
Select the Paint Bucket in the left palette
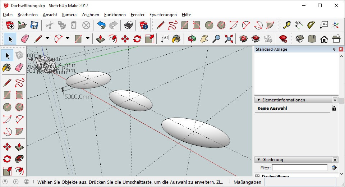7,68
